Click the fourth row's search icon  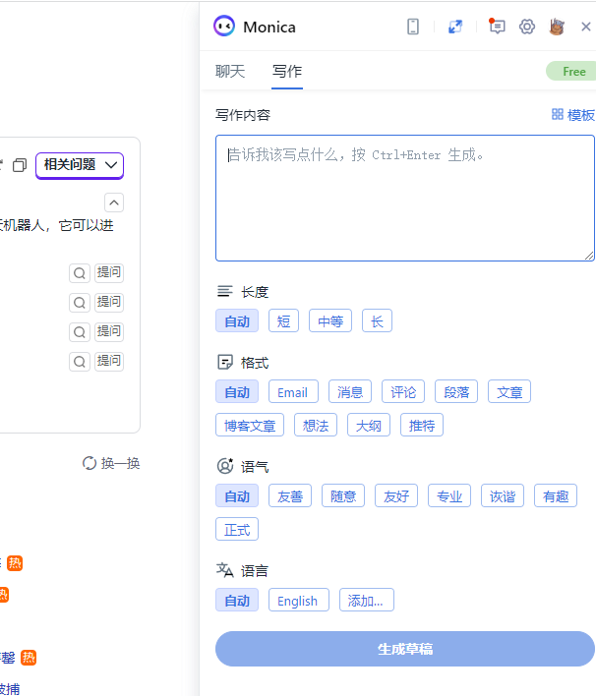pos(80,362)
